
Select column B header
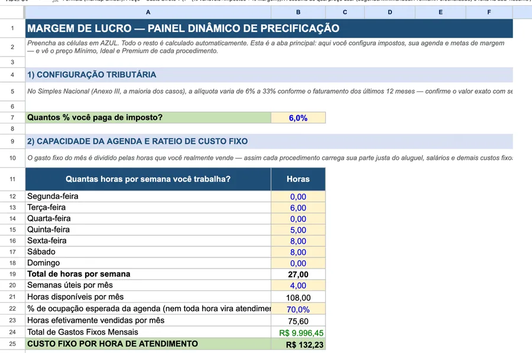298,12
